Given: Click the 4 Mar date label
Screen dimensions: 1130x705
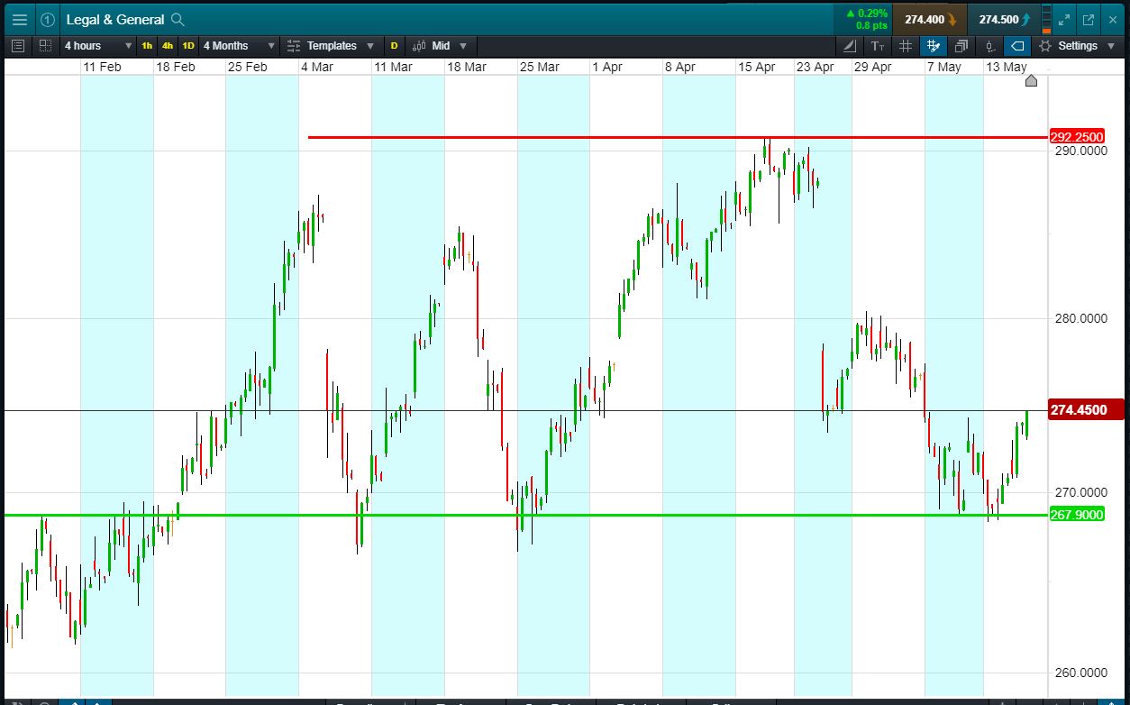Looking at the screenshot, I should (x=316, y=67).
